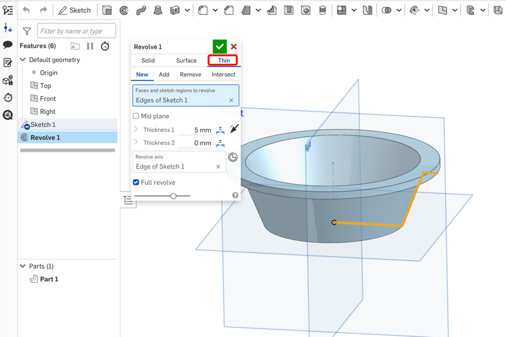
Task: Select the Extrude tool in the toolbar
Action: point(107,10)
